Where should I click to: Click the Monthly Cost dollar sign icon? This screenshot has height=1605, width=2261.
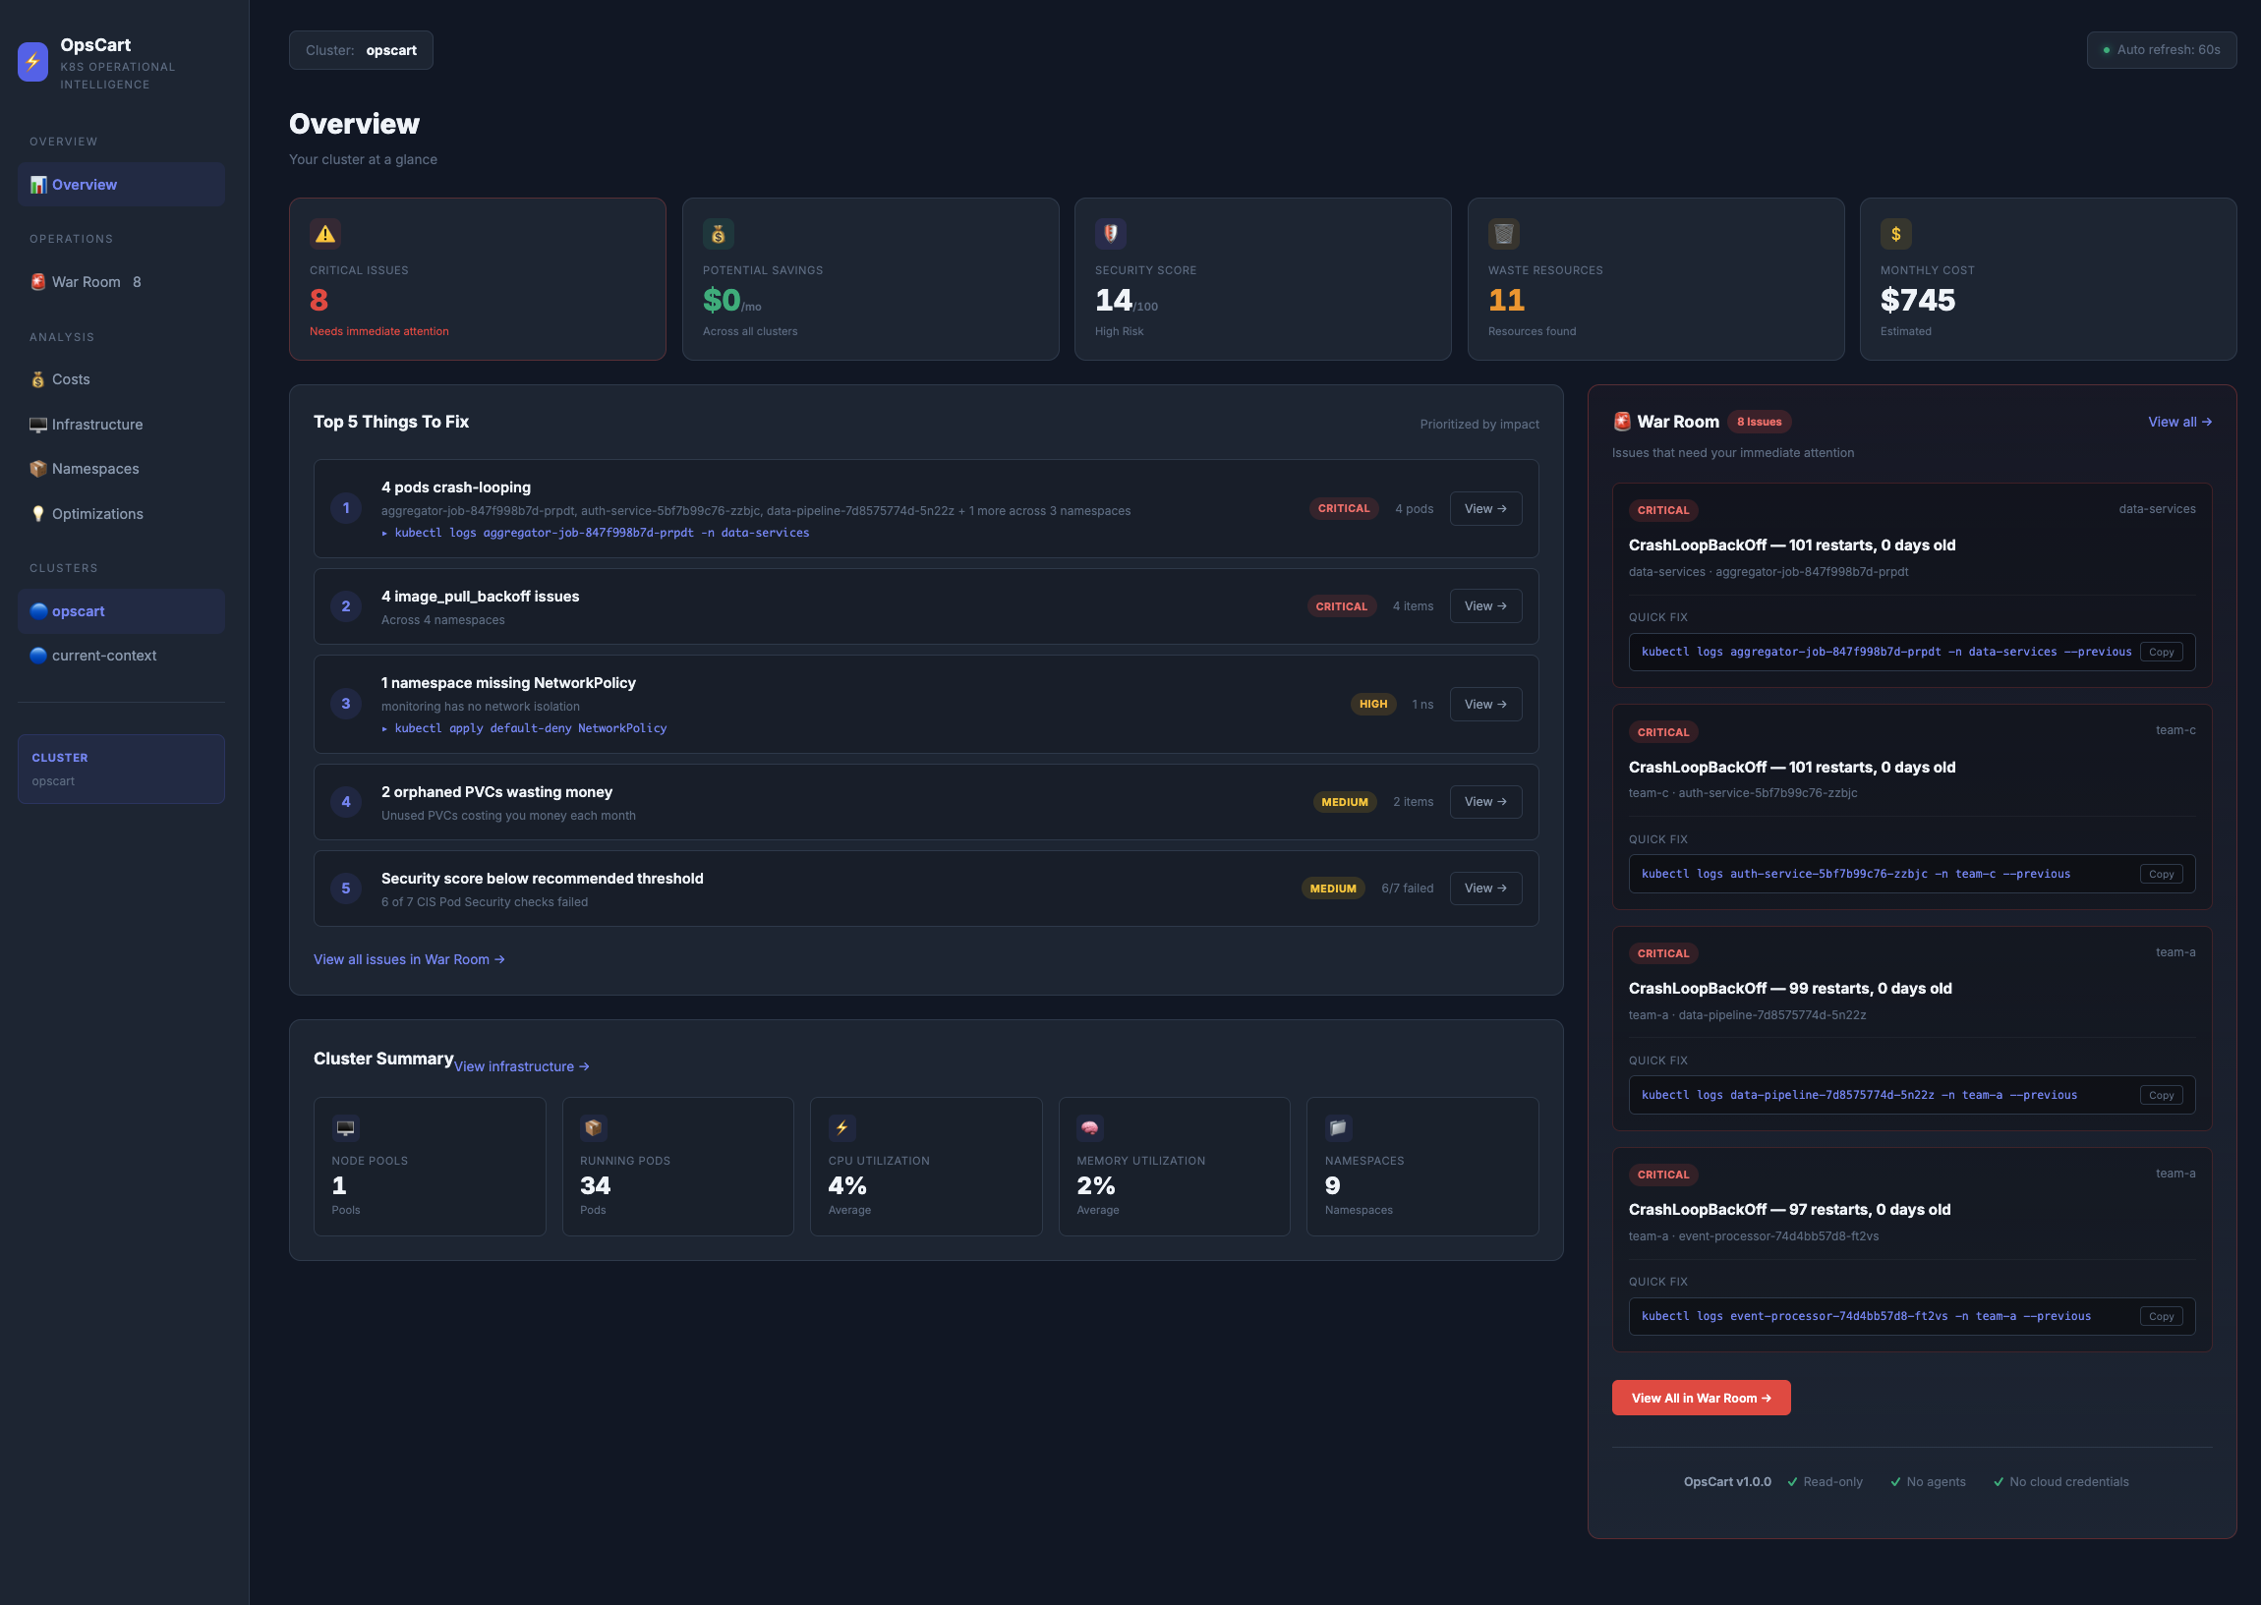click(1896, 234)
